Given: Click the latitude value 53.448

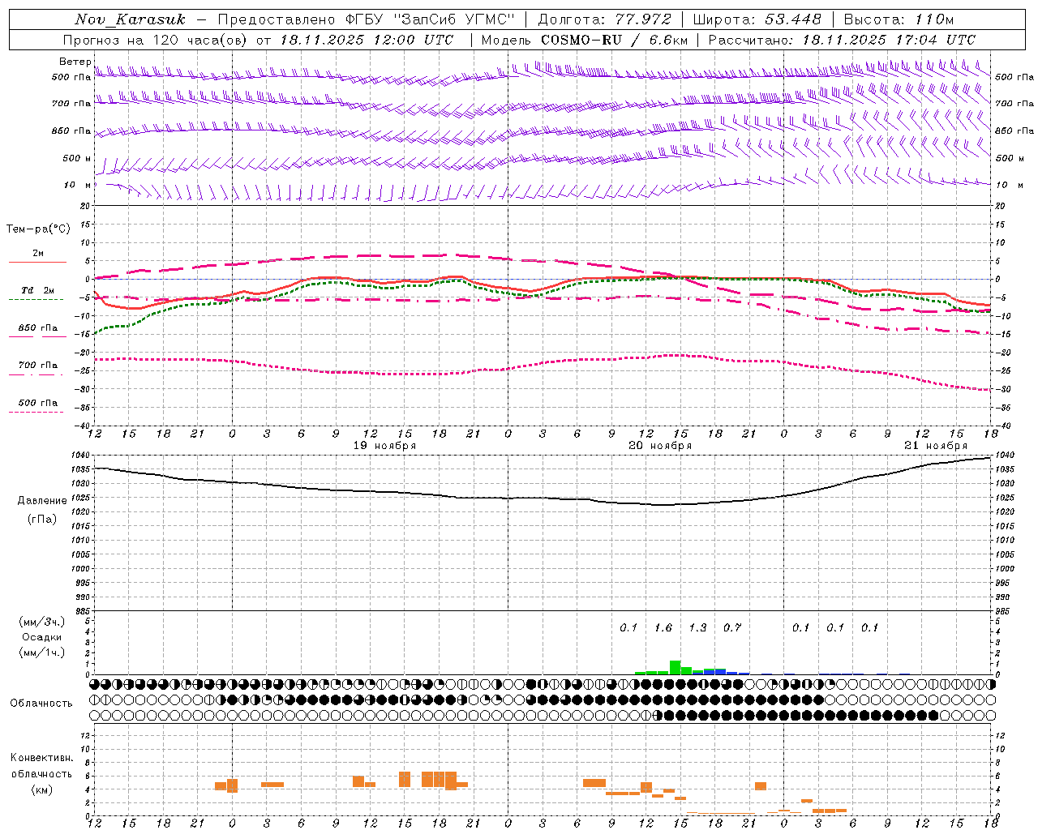Looking at the screenshot, I should (794, 19).
